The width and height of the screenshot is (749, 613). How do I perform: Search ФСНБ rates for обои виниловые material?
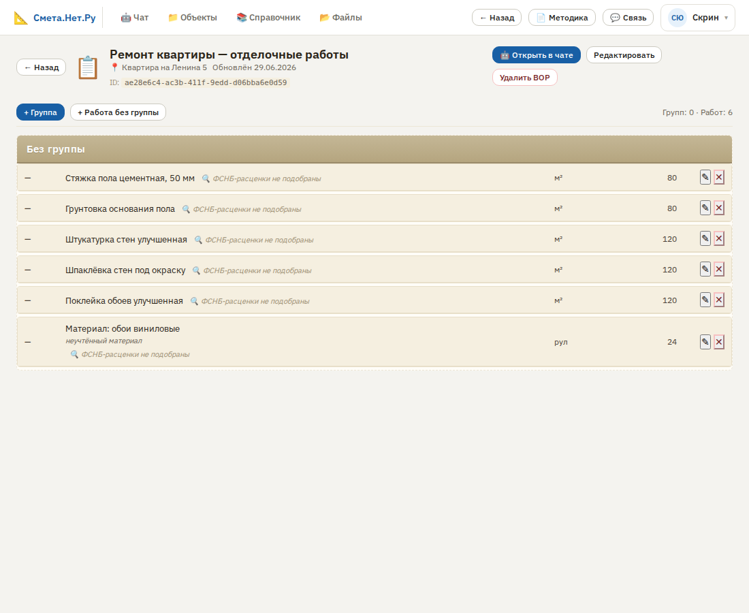click(x=130, y=354)
